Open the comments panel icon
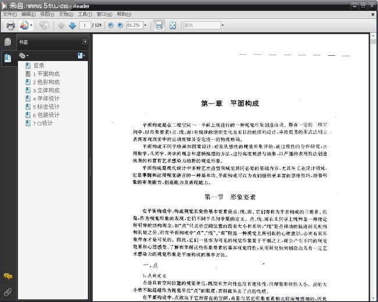 (8, 276)
